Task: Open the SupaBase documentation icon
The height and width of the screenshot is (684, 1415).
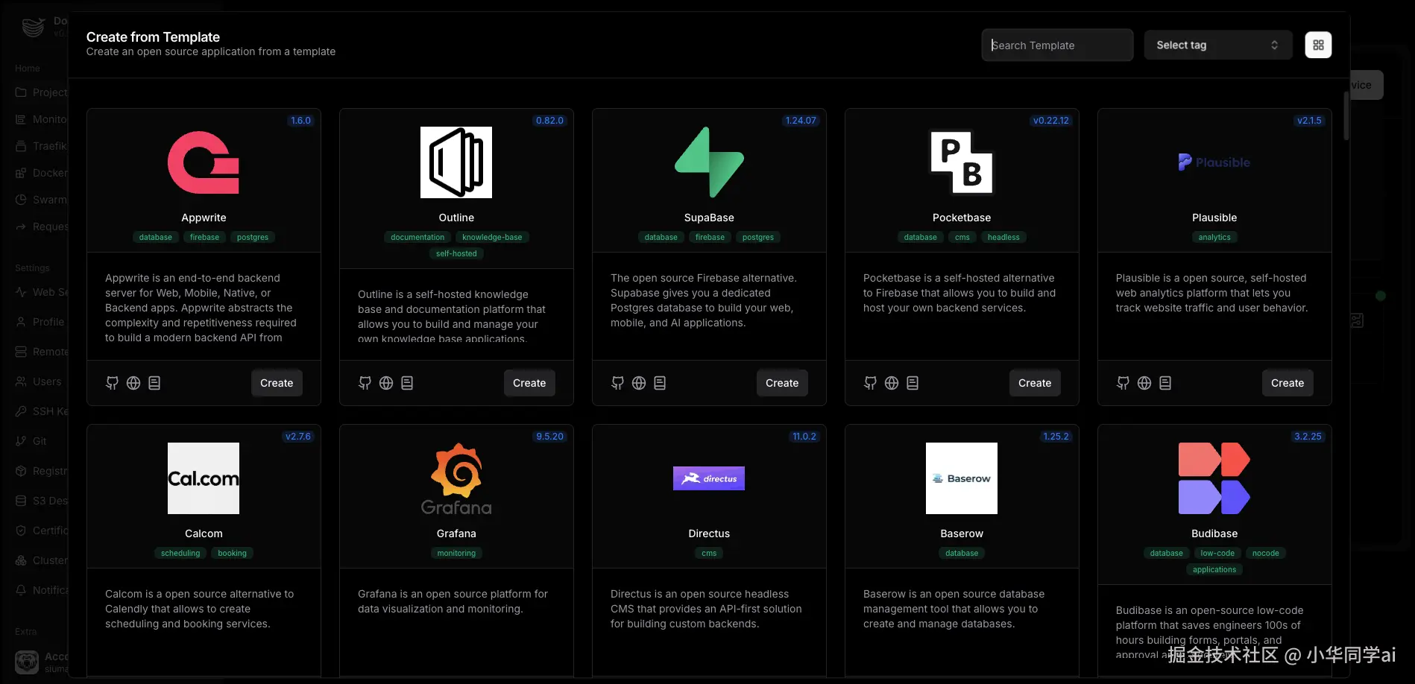Action: pyautogui.click(x=660, y=383)
